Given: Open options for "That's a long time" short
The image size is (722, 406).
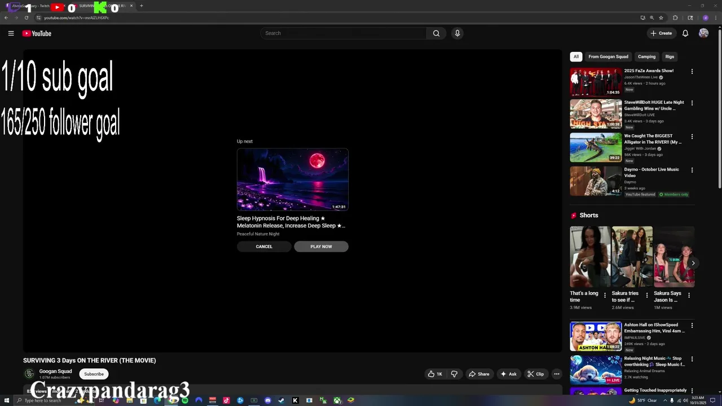Looking at the screenshot, I should [x=605, y=295].
